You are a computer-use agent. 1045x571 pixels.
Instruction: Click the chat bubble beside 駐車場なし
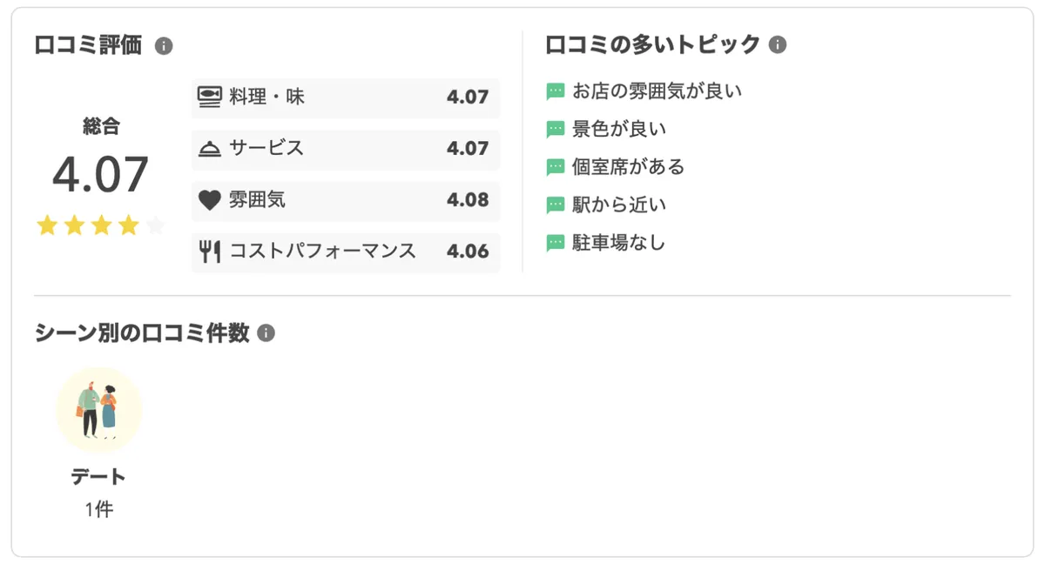556,243
